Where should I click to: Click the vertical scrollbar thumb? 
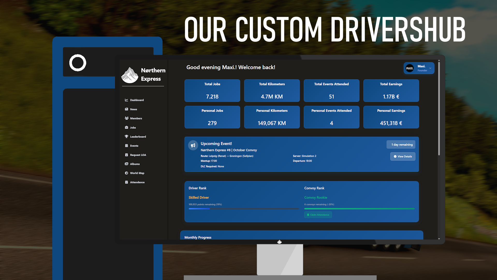(x=439, y=109)
